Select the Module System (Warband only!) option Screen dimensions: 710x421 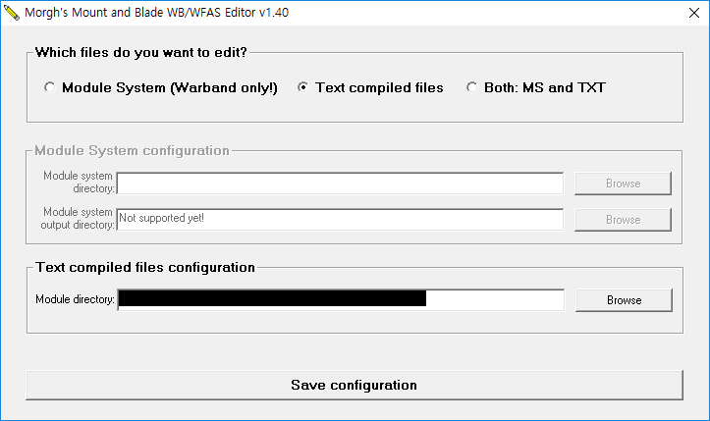[x=50, y=88]
